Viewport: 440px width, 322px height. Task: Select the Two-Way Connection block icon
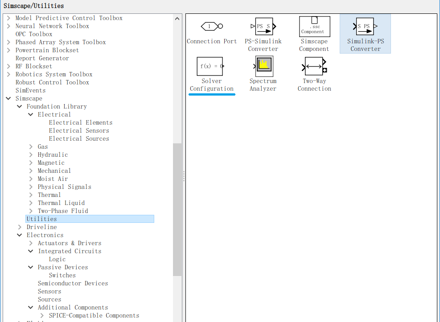314,67
